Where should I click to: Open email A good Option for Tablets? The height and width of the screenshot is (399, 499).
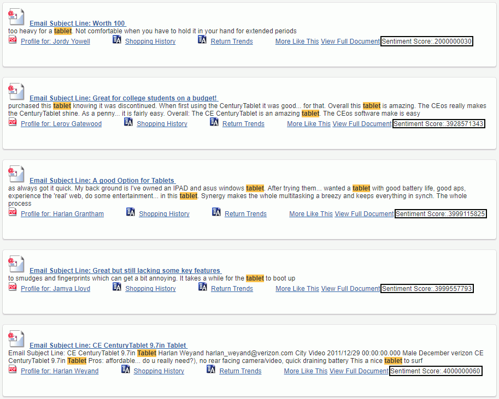tap(102, 180)
